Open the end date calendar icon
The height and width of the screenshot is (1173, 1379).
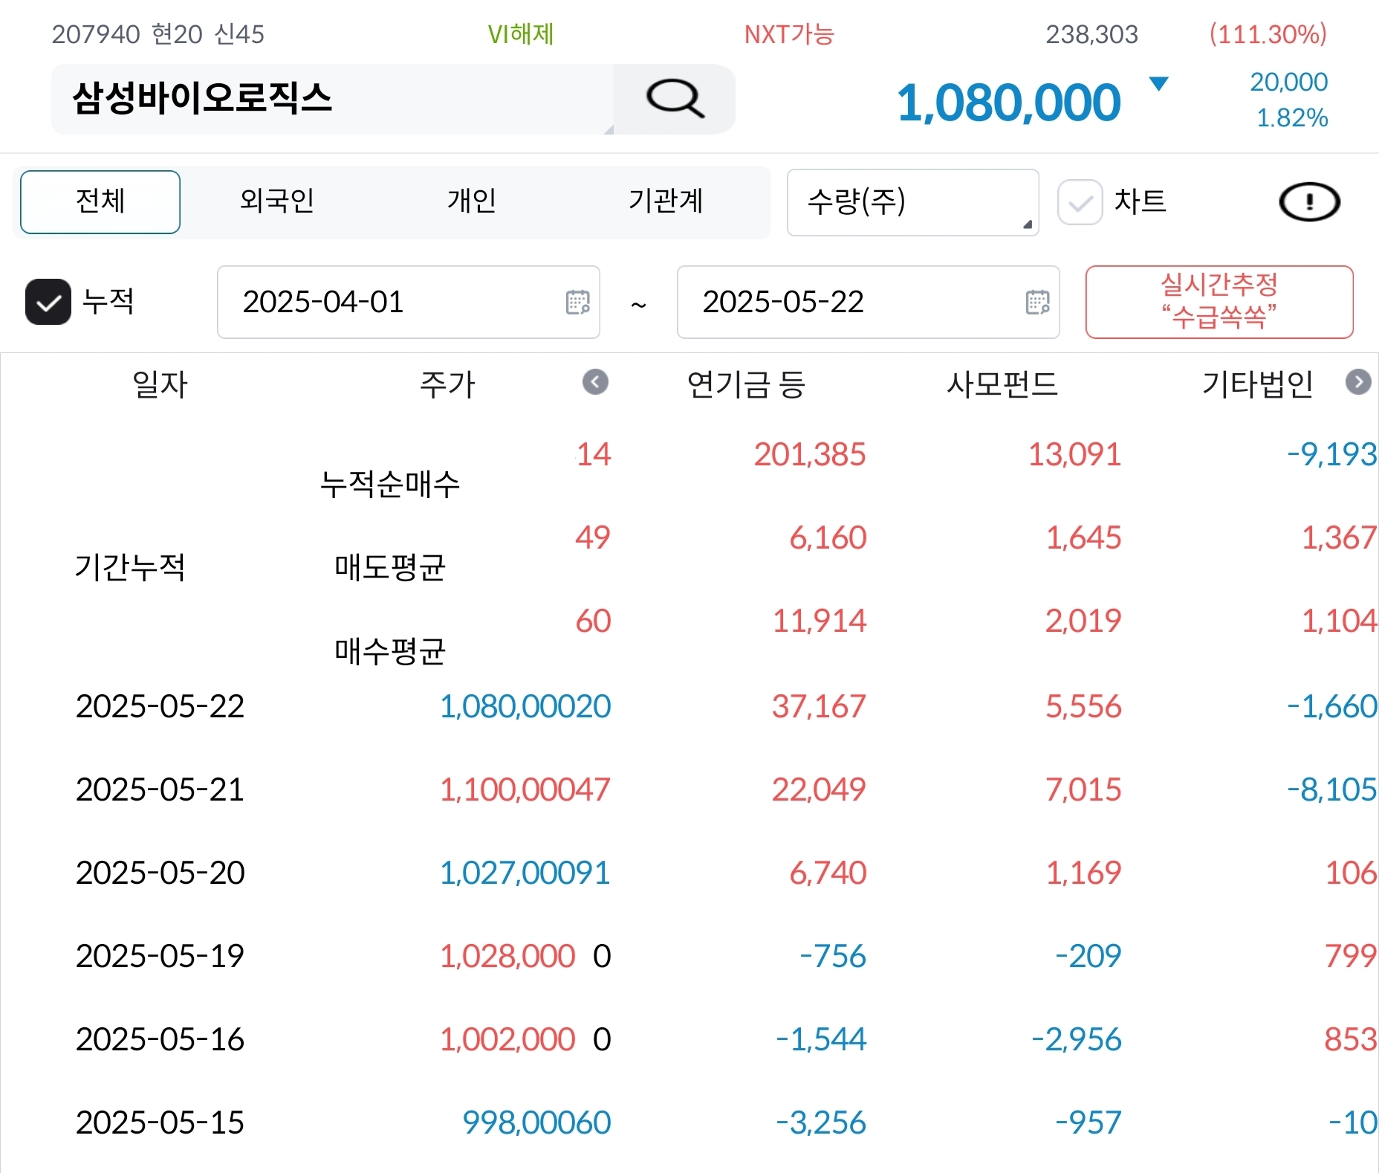[x=1037, y=302]
